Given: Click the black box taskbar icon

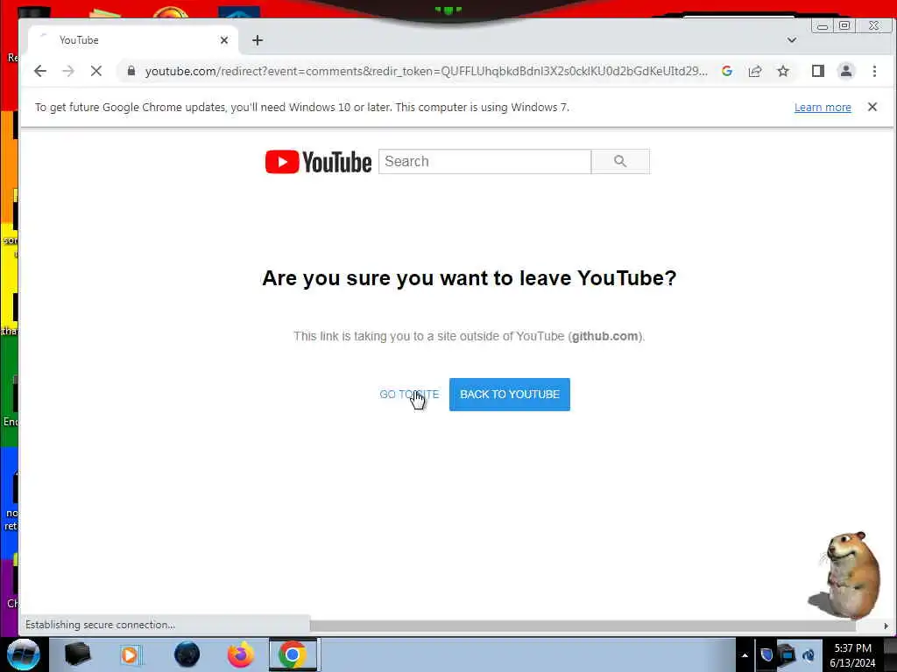Looking at the screenshot, I should point(78,654).
